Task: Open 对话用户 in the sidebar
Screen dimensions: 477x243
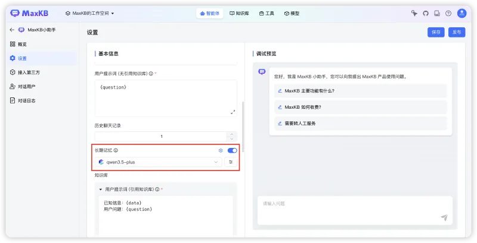Action: click(x=42, y=86)
